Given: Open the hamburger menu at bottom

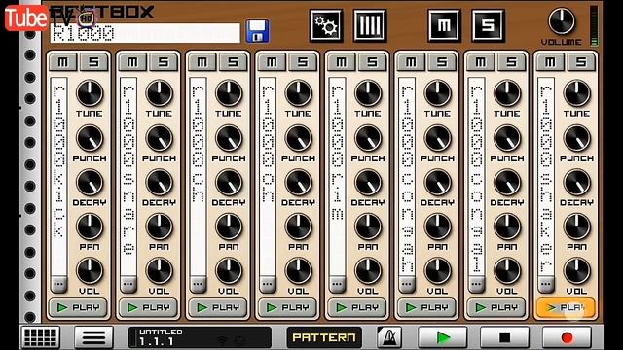Looking at the screenshot, I should coord(93,337).
